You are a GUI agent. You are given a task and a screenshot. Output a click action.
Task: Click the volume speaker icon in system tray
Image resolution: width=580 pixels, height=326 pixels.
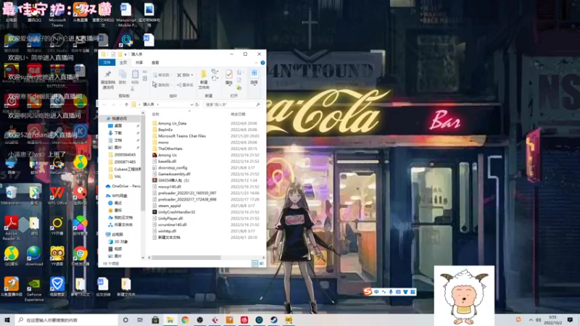pos(538,320)
